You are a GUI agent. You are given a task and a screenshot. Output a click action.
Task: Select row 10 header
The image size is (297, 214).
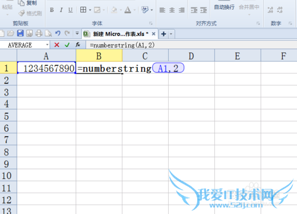click(8, 175)
